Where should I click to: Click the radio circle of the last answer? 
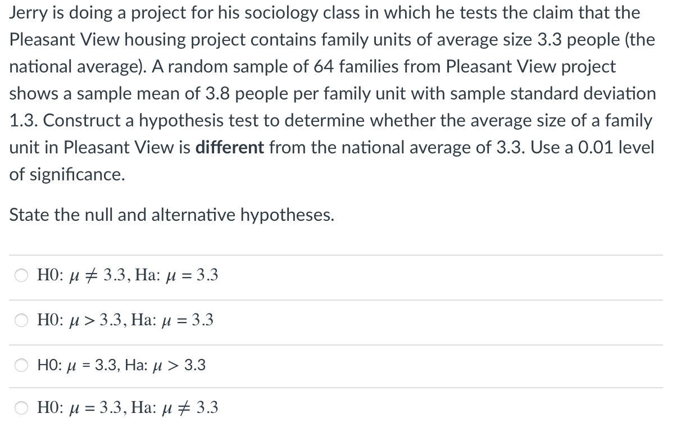coord(21,408)
